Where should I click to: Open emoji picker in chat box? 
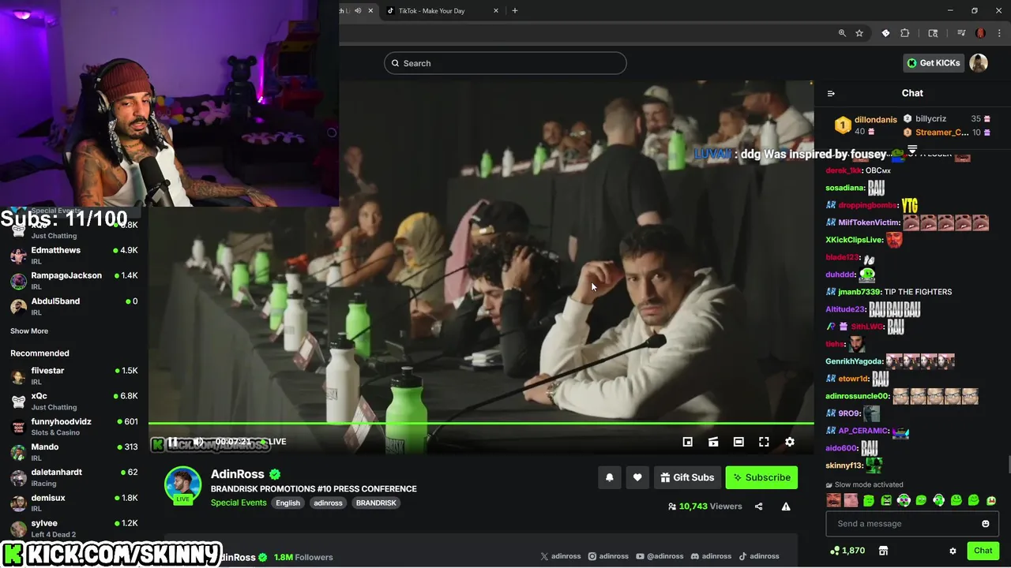[x=986, y=524]
